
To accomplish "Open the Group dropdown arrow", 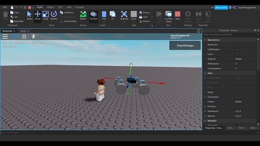I will click(150, 13).
